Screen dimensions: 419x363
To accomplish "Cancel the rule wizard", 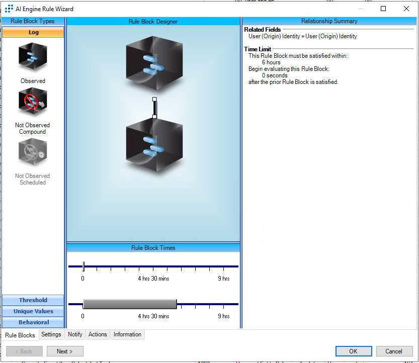I will tap(394, 351).
